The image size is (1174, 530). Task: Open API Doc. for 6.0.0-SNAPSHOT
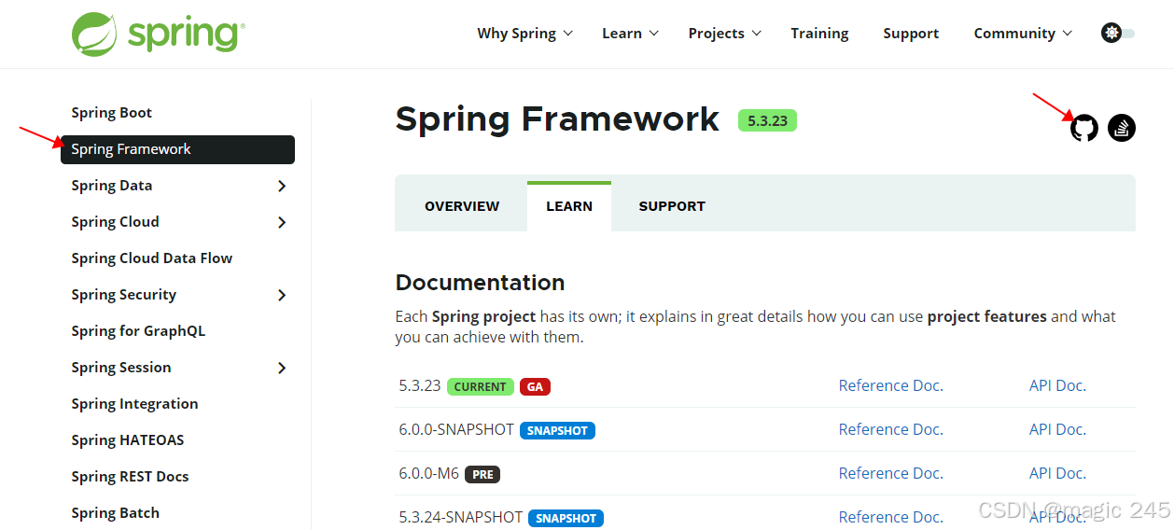click(x=1057, y=429)
